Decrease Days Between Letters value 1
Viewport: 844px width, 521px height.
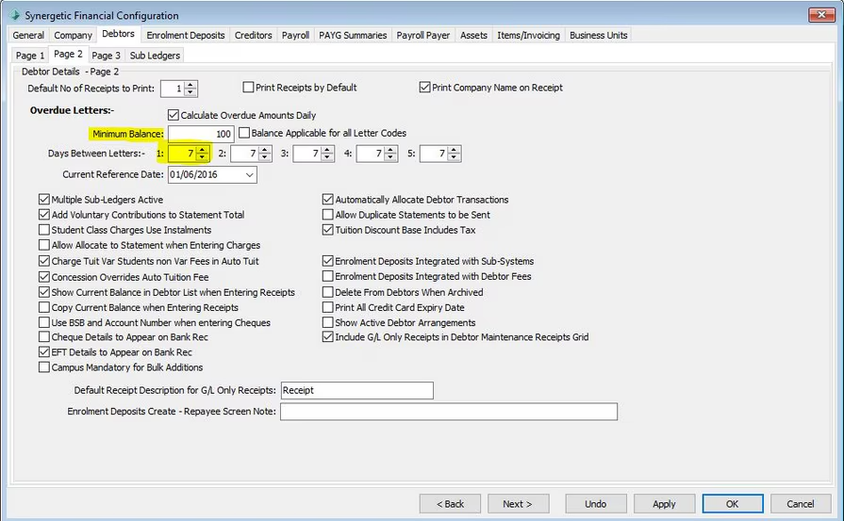[203, 157]
